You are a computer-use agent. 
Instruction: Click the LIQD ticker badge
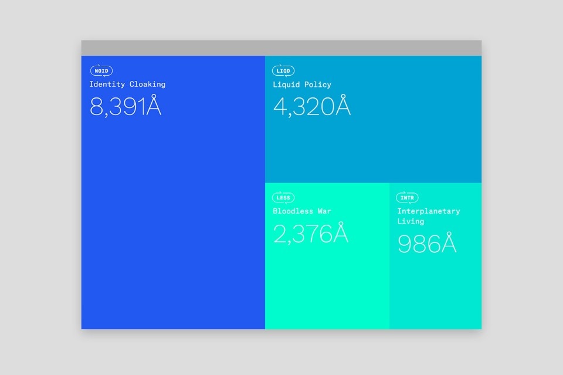(x=283, y=71)
